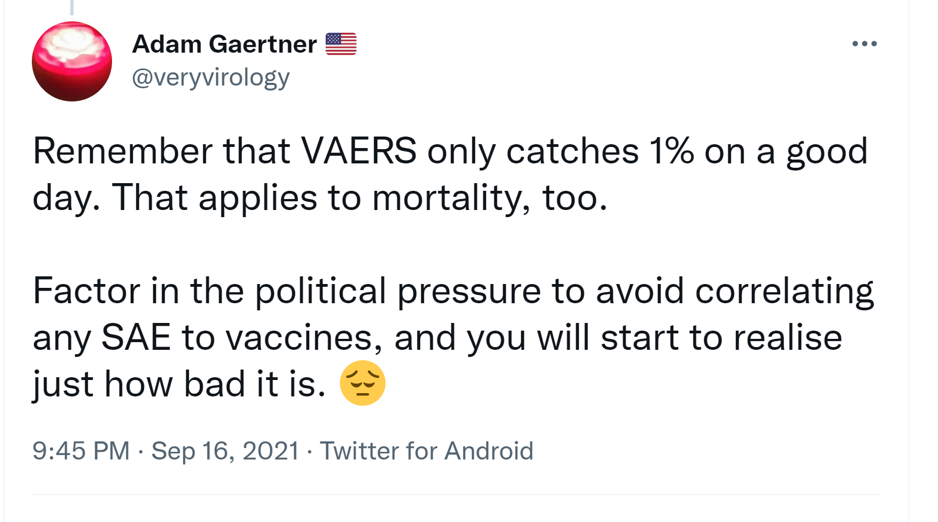938x522 pixels.
Task: Click the word VAERS in the tweet
Action: (359, 151)
